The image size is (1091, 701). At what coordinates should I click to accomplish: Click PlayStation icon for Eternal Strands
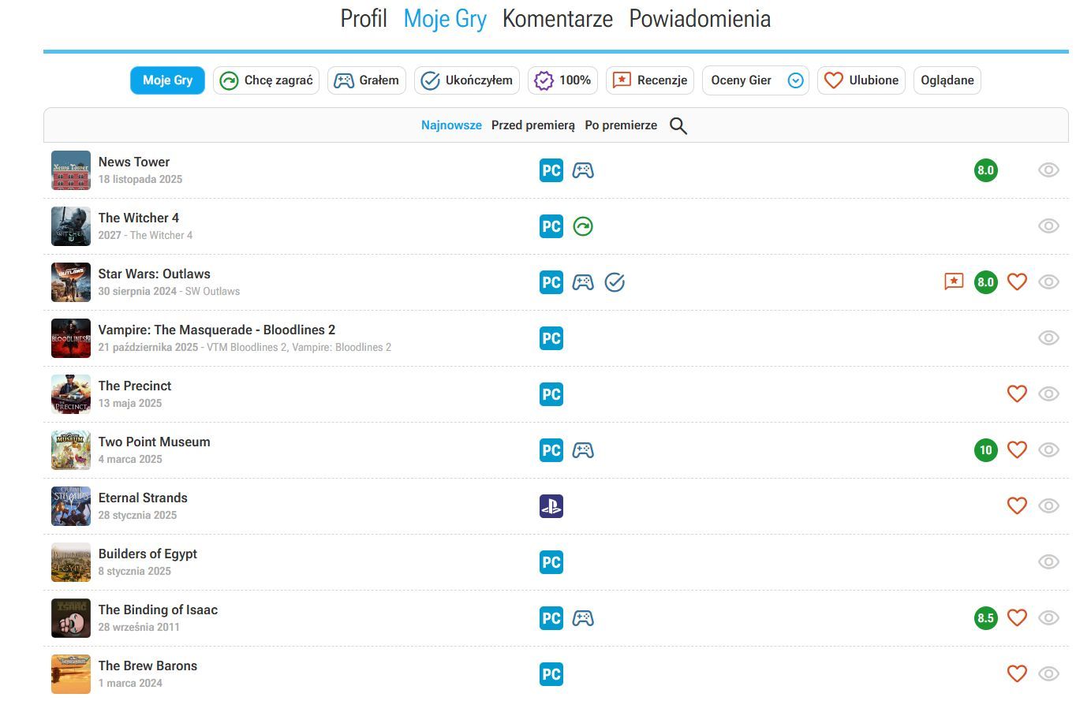(x=551, y=506)
